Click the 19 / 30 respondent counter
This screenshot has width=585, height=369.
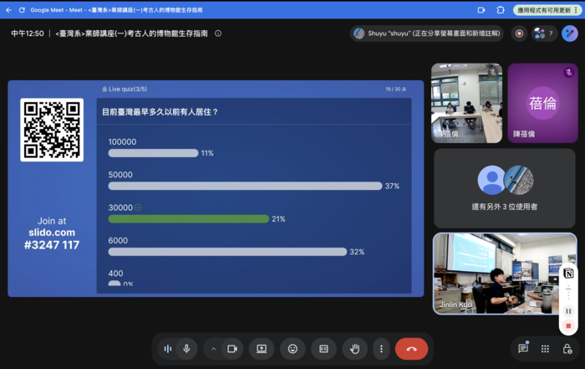(x=396, y=90)
